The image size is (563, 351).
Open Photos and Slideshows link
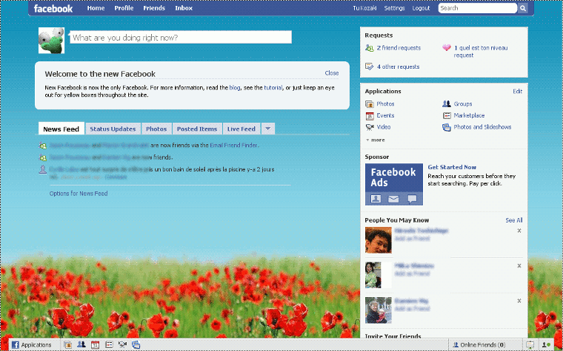[482, 127]
